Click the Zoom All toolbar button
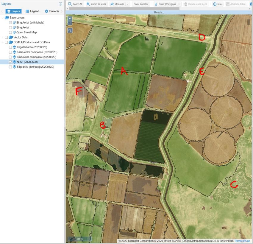253x244 pixels. point(75,4)
